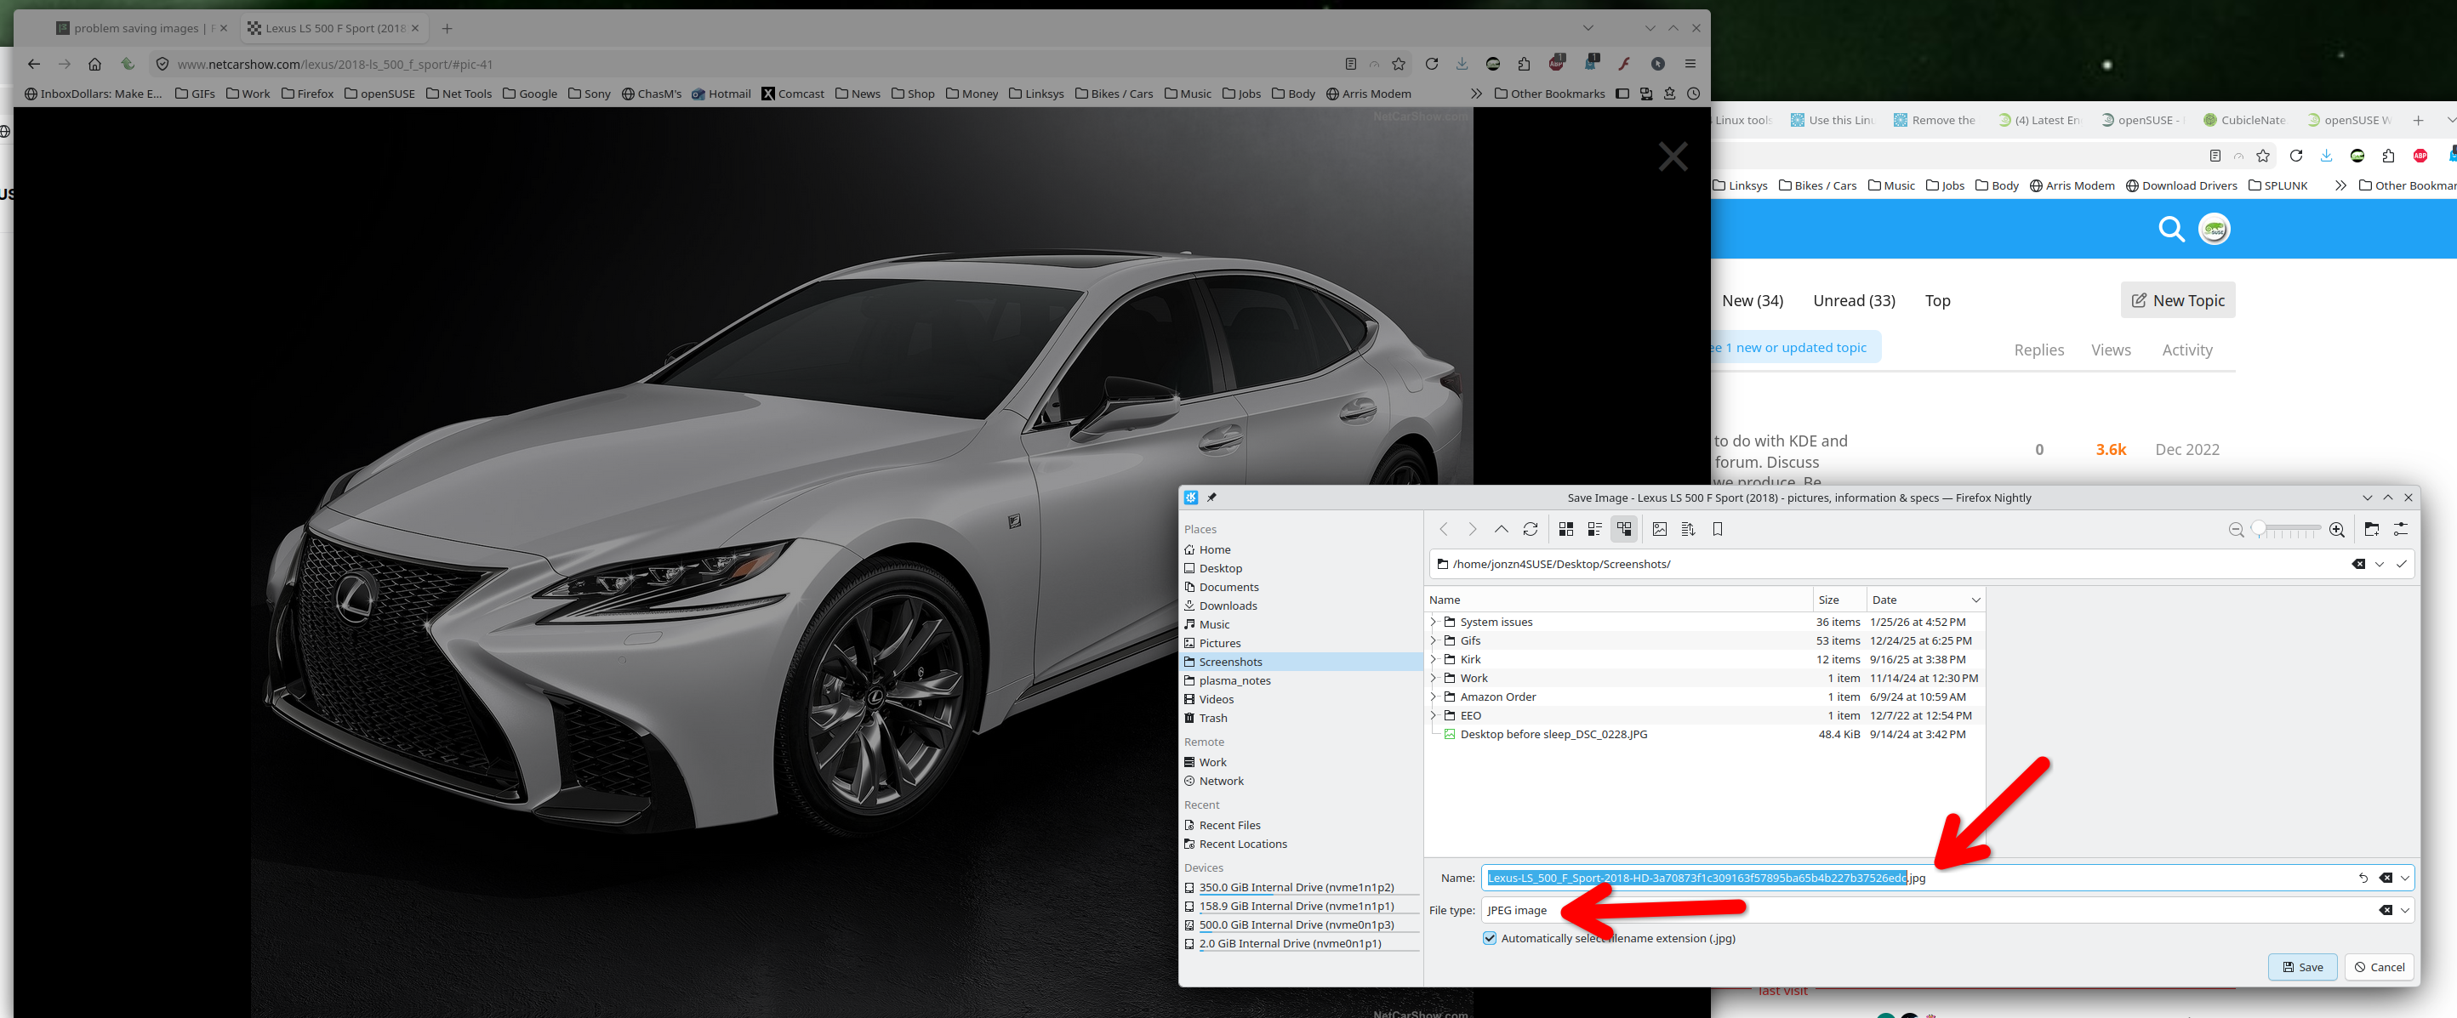Click the create new folder icon
The width and height of the screenshot is (2457, 1018).
pos(2371,529)
